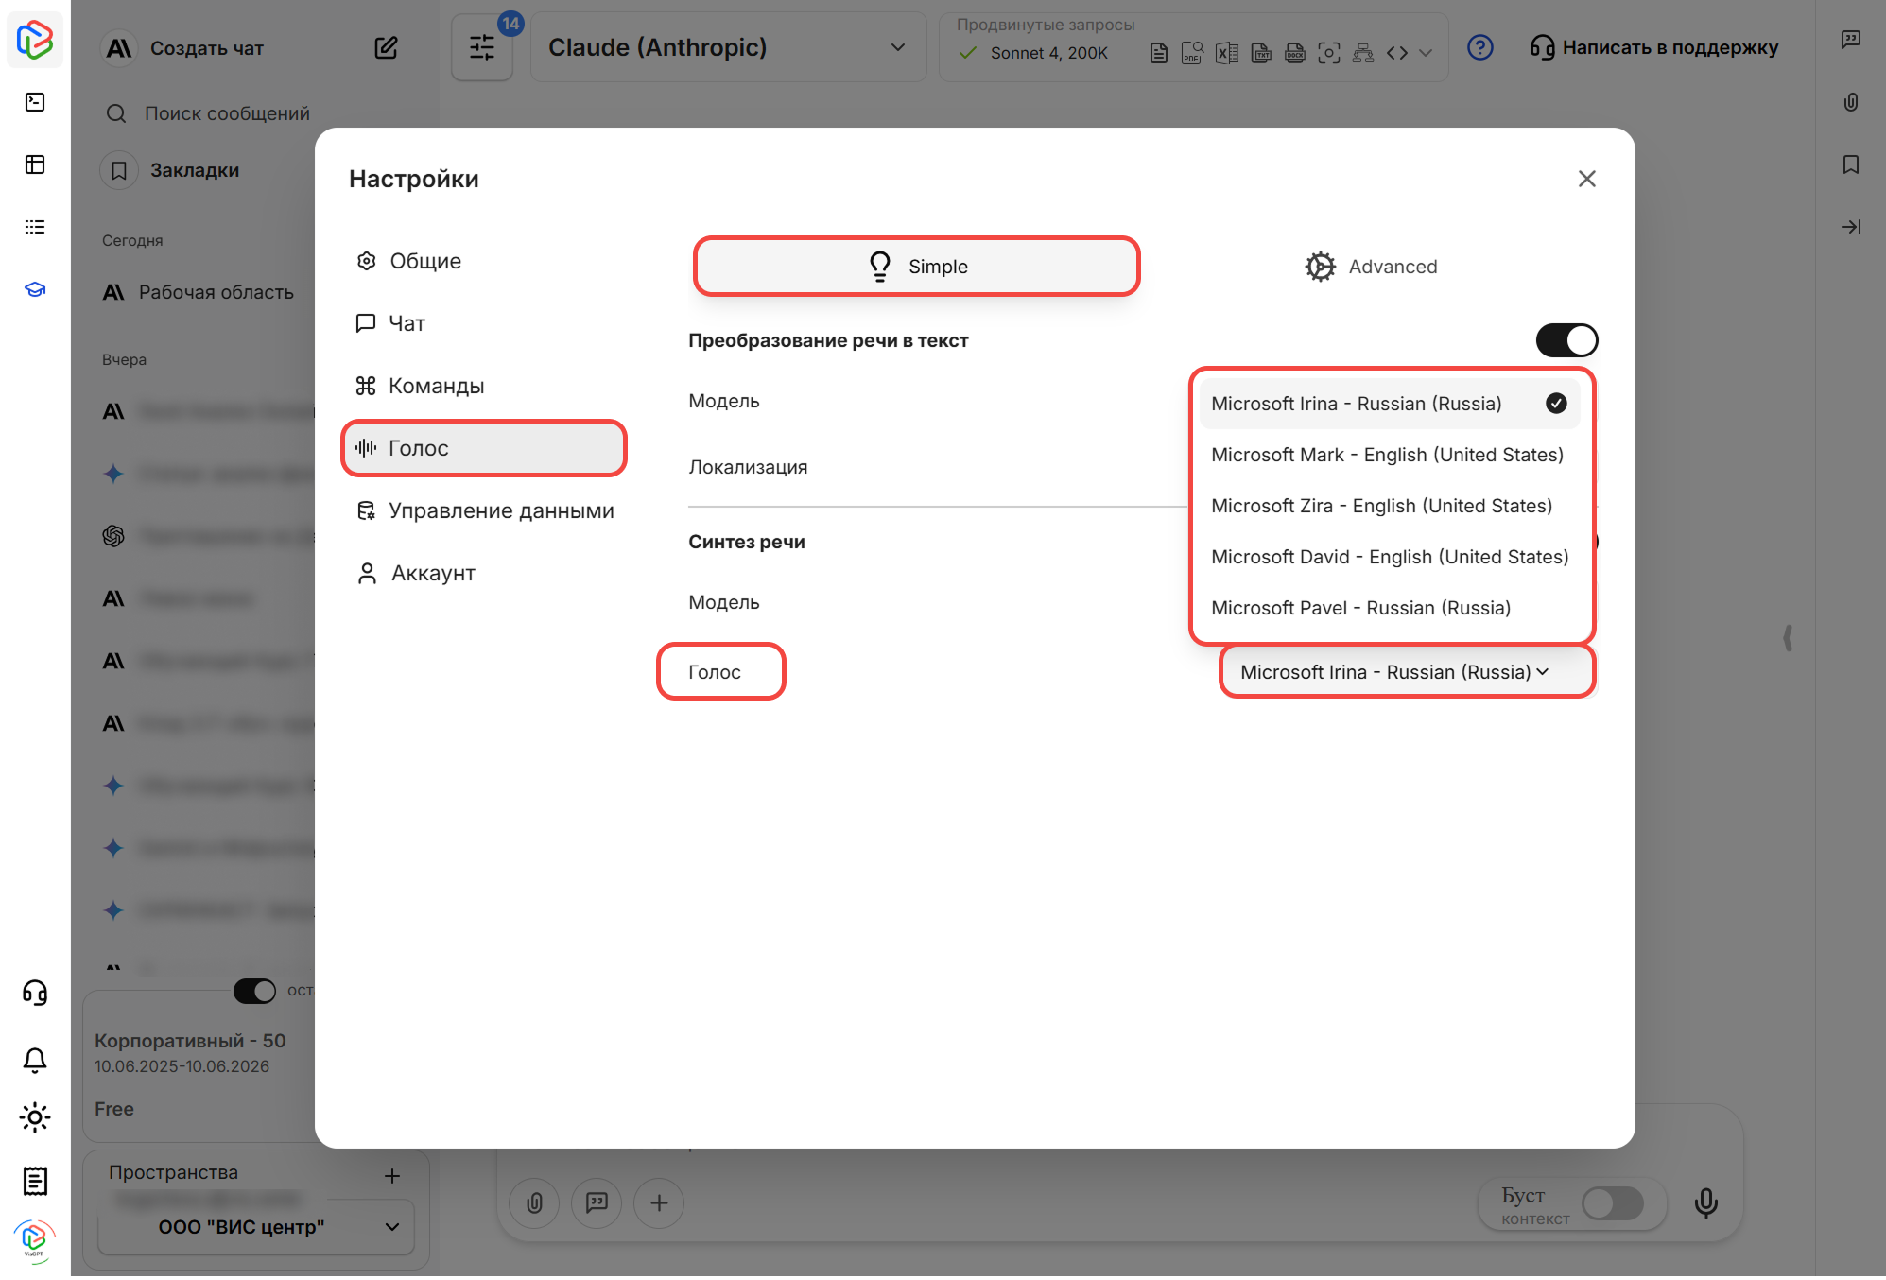The width and height of the screenshot is (1886, 1280).
Task: Toggle the switch above Корпоративный plan
Action: 255,991
